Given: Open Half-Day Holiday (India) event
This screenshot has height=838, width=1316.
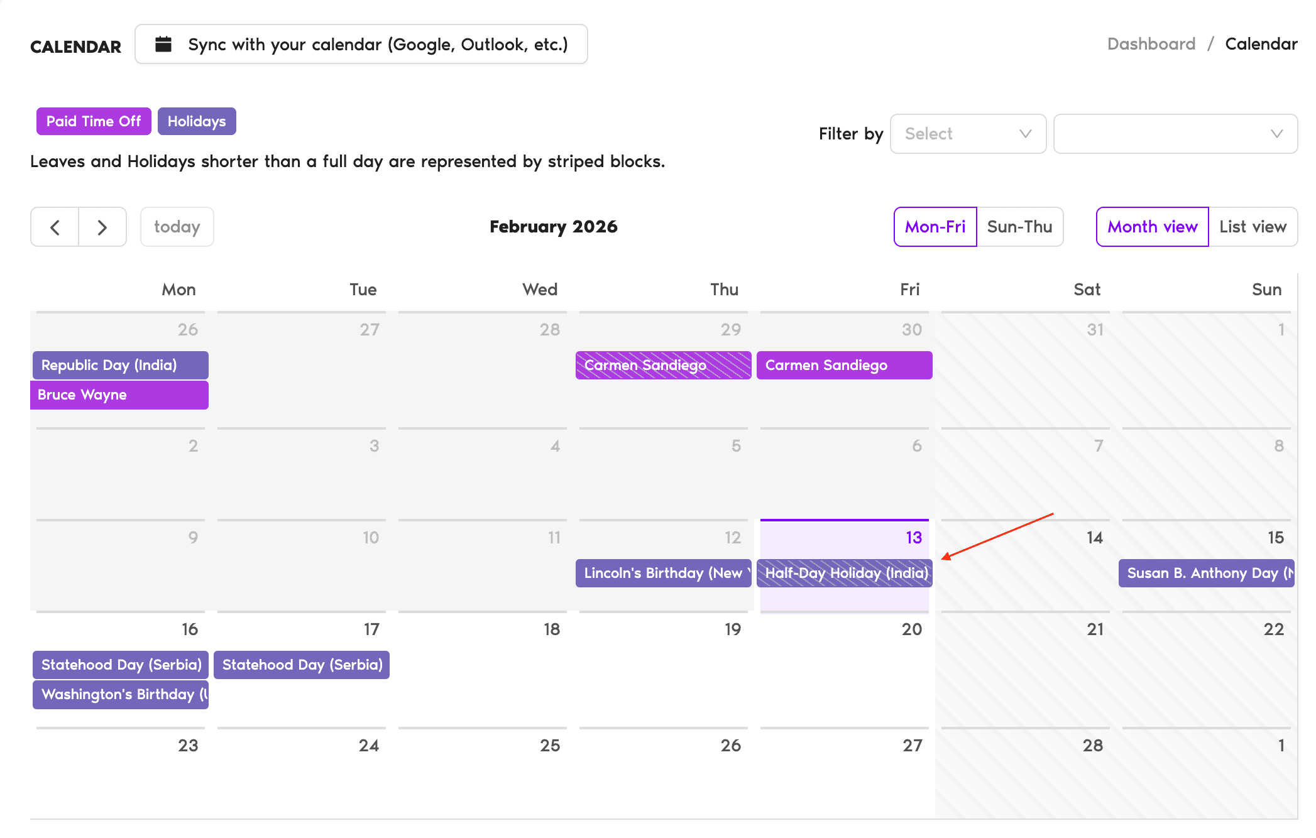Looking at the screenshot, I should coord(844,574).
